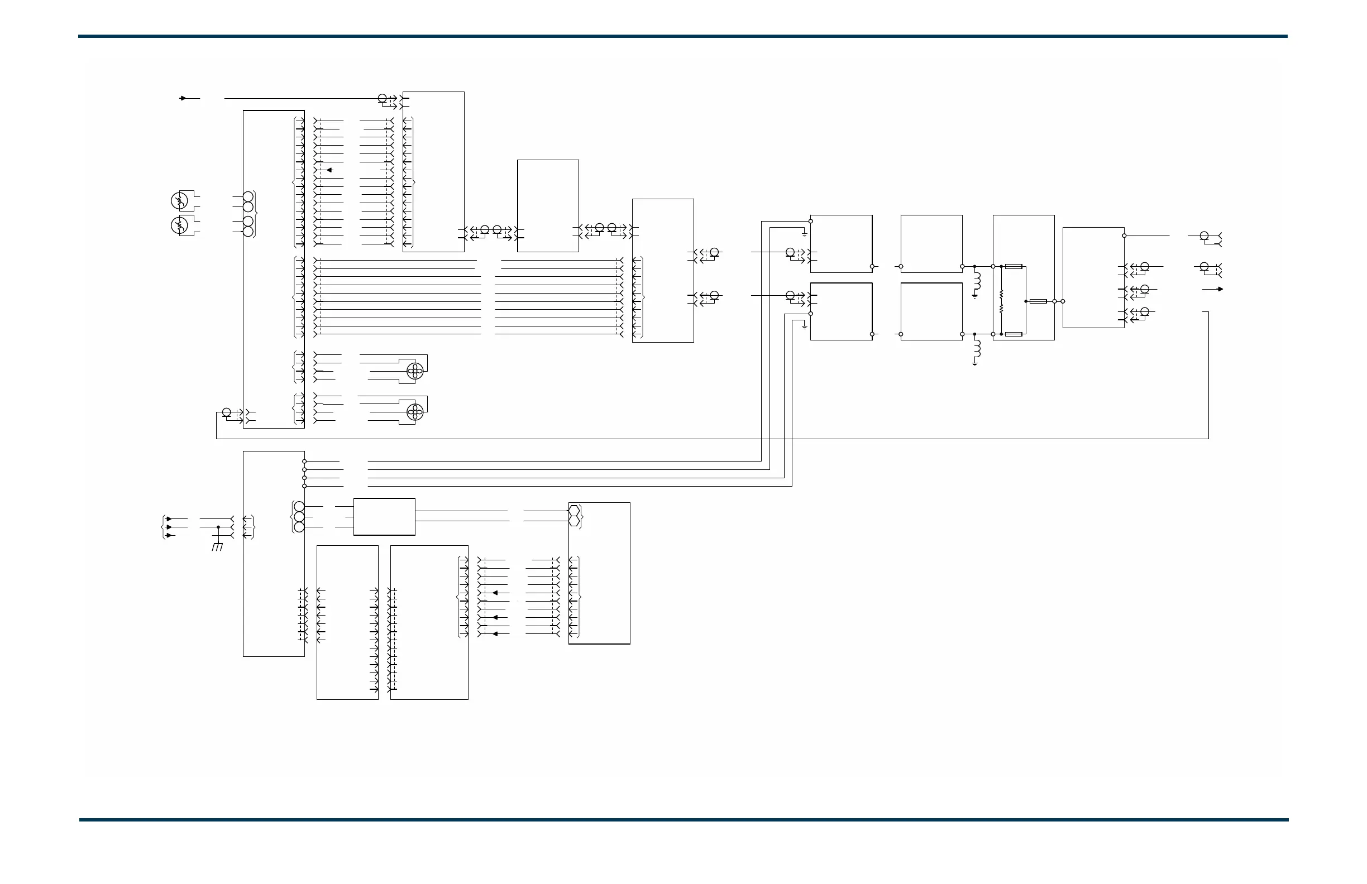The image size is (1367, 884).
Task: Click the small rectangular block feeding the hexagonal connectors
Action: [x=384, y=517]
